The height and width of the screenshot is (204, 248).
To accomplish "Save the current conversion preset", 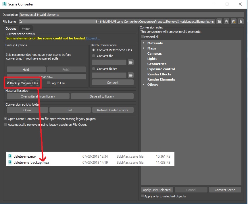I will tap(226, 21).
